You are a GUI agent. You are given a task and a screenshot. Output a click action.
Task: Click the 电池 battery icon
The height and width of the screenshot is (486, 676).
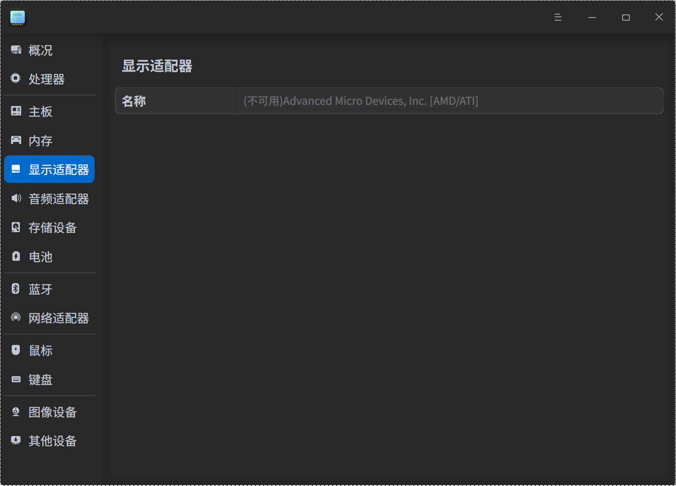[x=16, y=256]
